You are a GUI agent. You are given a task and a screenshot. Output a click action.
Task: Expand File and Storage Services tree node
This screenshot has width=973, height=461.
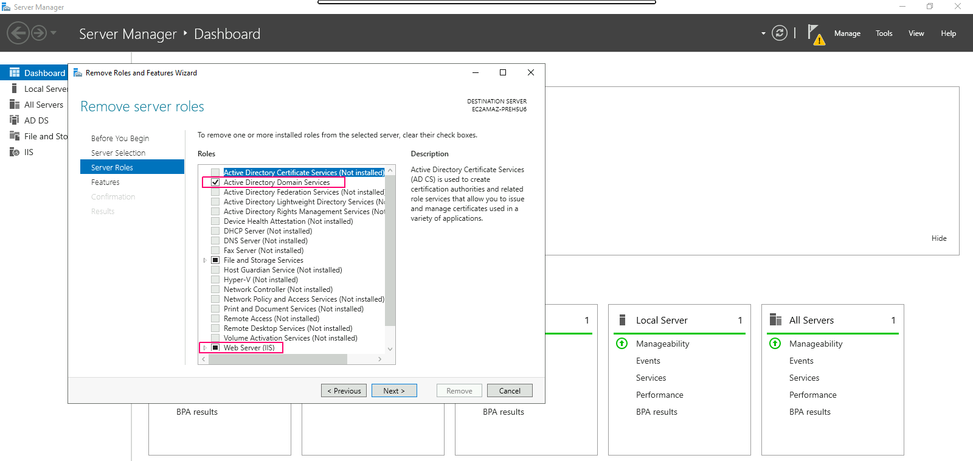click(x=205, y=260)
